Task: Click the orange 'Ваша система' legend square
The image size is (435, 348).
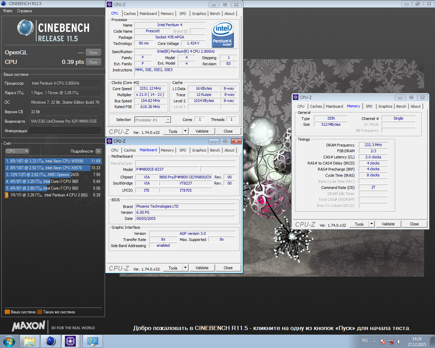Action: pos(7,312)
